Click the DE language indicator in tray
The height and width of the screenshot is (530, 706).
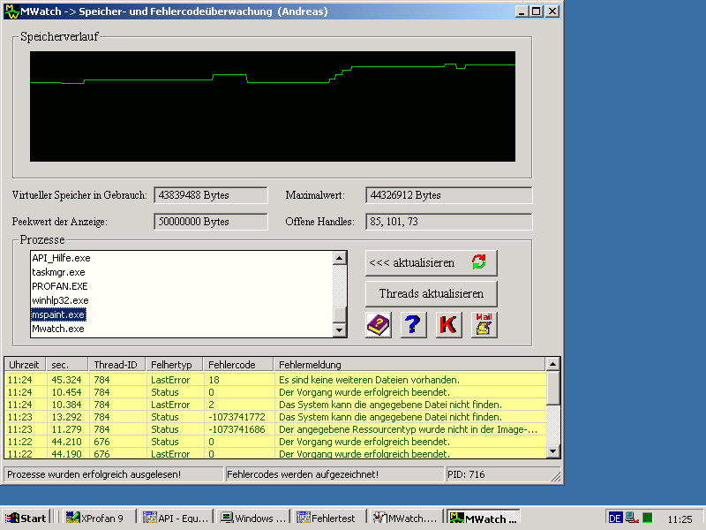coord(615,518)
